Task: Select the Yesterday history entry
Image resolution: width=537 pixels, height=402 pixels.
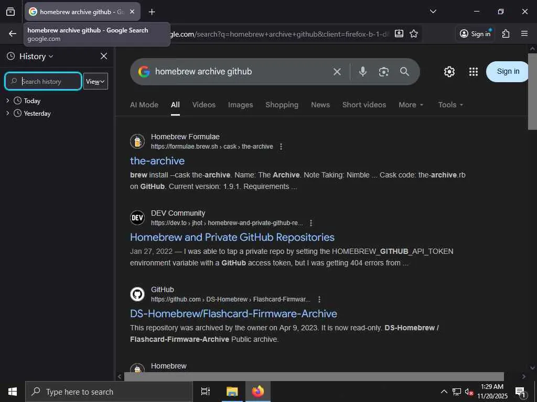Action: point(37,114)
